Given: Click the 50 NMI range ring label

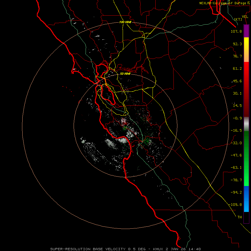Looking at the screenshot, I should (x=125, y=74).
